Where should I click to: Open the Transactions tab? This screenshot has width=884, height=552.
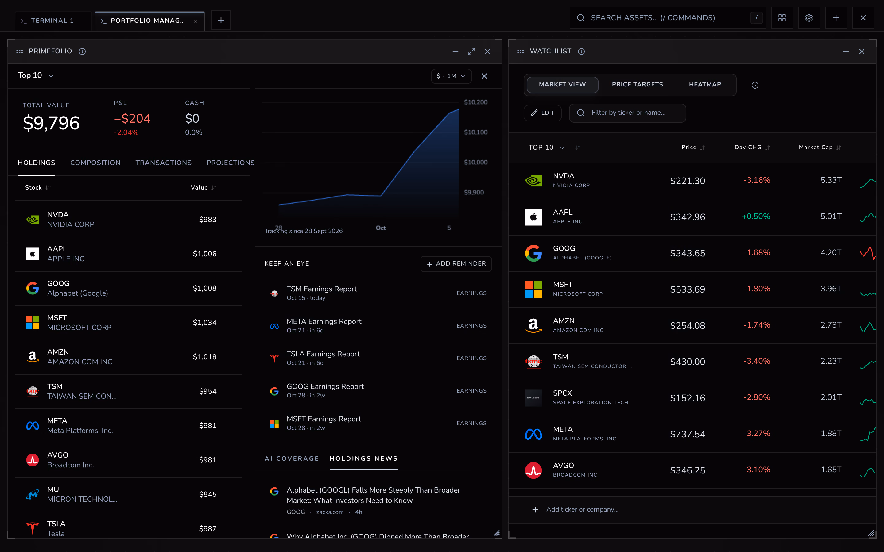pos(163,163)
